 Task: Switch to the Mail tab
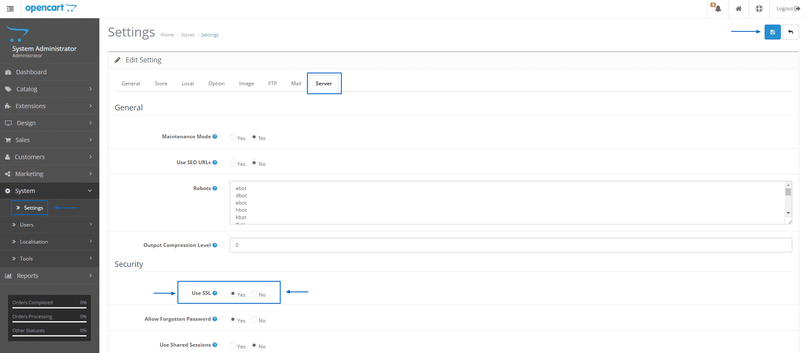[x=296, y=84]
